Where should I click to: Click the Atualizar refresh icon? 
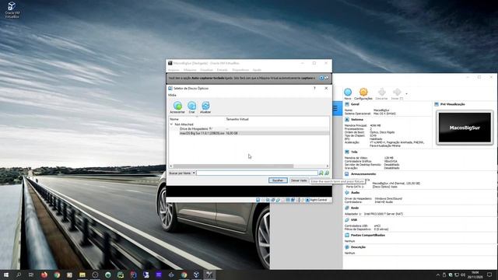(x=205, y=106)
